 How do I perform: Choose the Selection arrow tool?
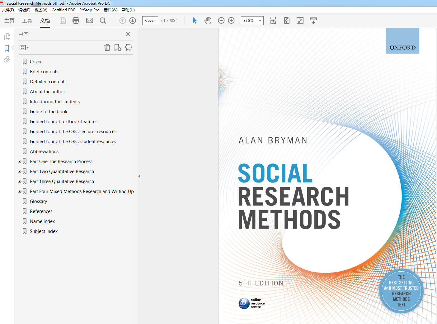click(195, 21)
